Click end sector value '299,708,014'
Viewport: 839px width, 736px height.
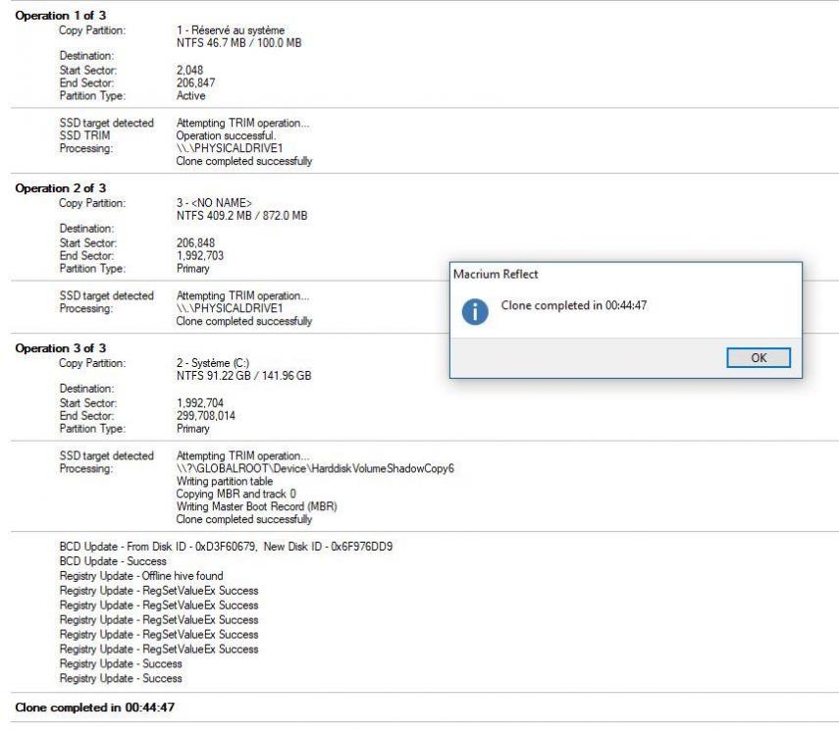coord(206,416)
